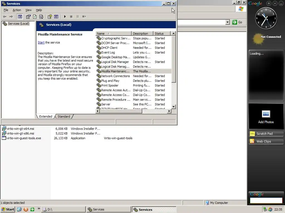Open the Web Clips gadget
This screenshot has width=285, height=213.
[266, 141]
